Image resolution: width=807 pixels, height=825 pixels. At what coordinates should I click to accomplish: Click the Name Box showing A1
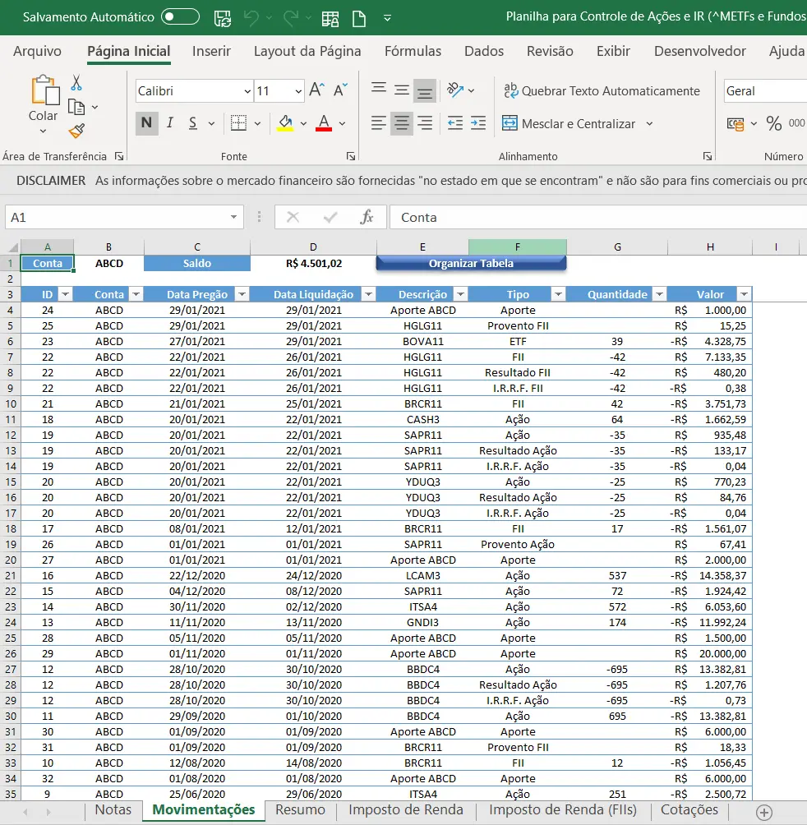(x=124, y=217)
